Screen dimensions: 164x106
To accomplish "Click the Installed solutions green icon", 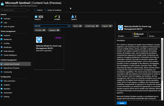I will pos(56,16).
